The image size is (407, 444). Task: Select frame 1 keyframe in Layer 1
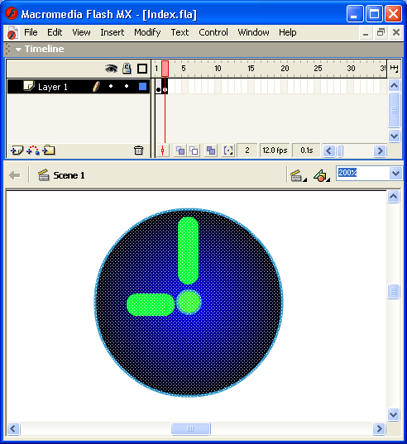[x=158, y=87]
